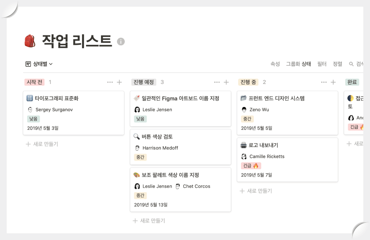
Task: Open the info icon next to 작업 리스트
Action: click(x=120, y=40)
